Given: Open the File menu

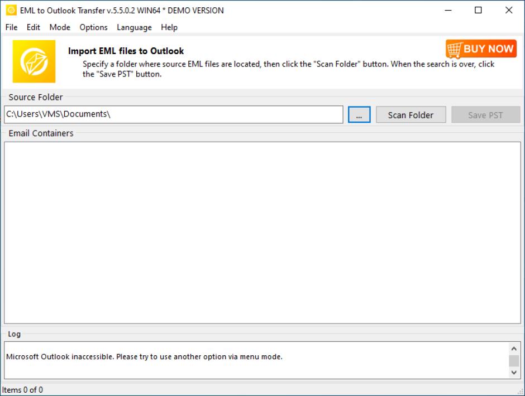Looking at the screenshot, I should tap(11, 27).
